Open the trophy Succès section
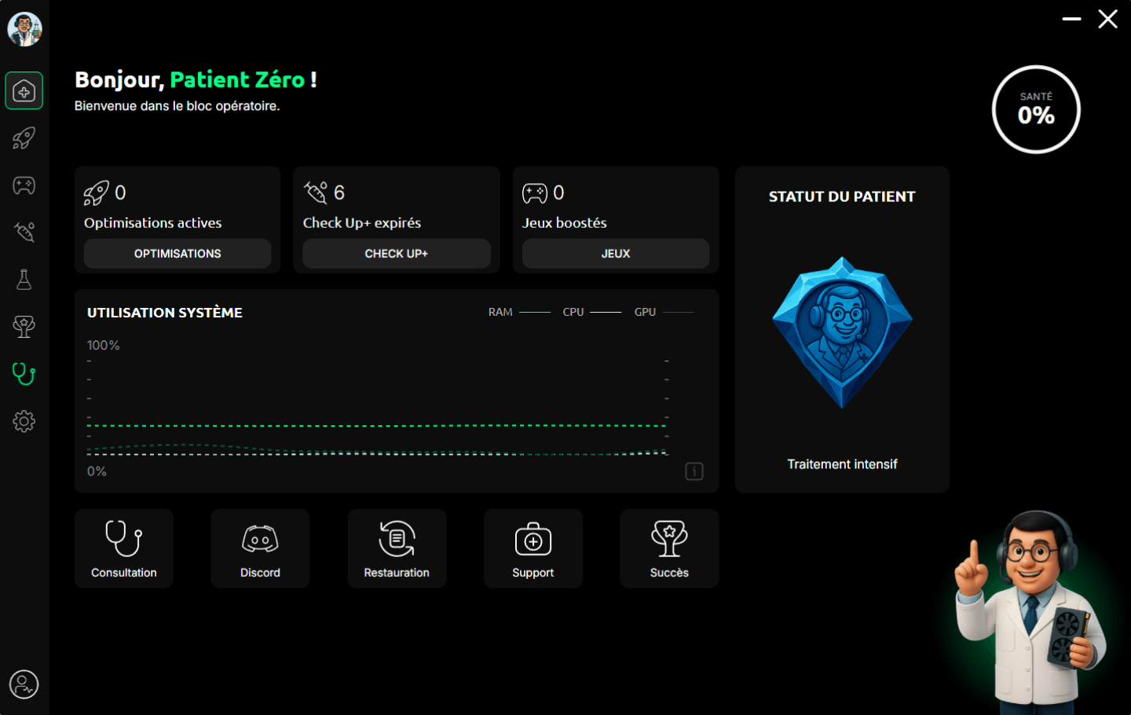Image resolution: width=1131 pixels, height=715 pixels. [x=24, y=327]
